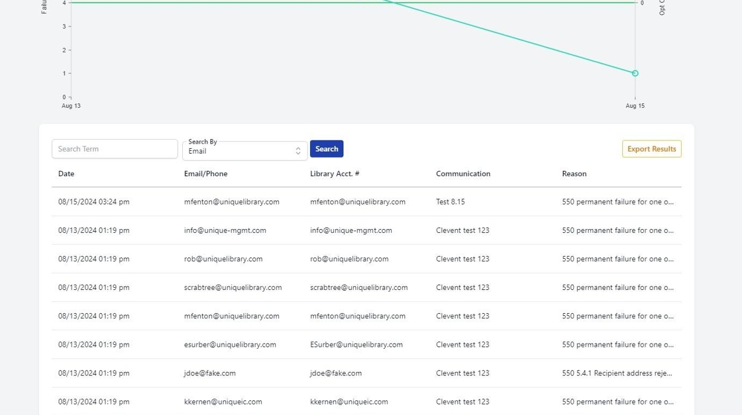Open the Search By Email dropdown
This screenshot has width=742, height=415.
pyautogui.click(x=244, y=151)
